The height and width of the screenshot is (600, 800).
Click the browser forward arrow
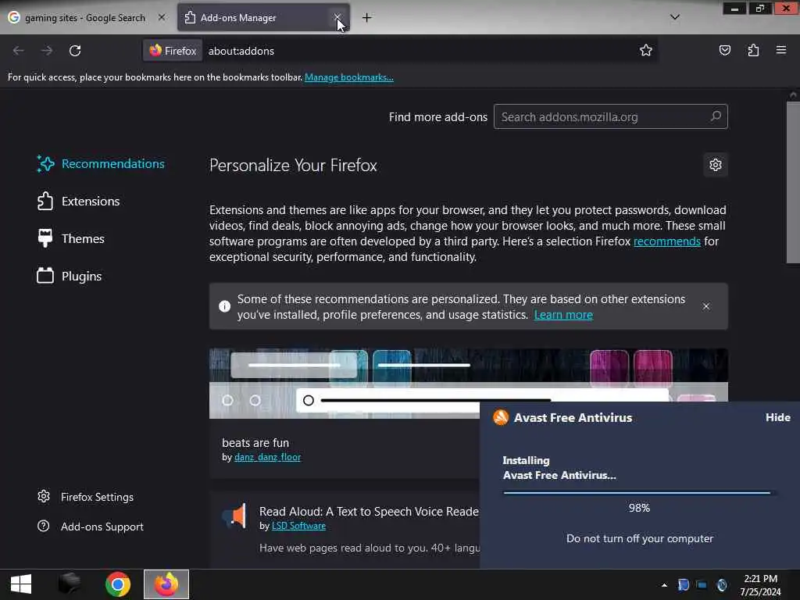click(x=47, y=51)
